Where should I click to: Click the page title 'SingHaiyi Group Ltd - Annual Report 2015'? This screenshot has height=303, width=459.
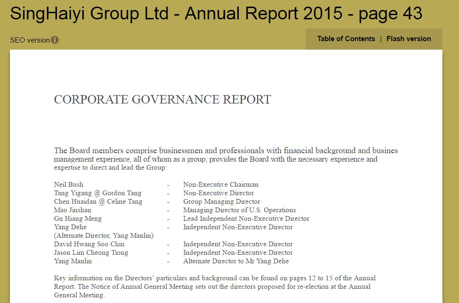coord(176,13)
